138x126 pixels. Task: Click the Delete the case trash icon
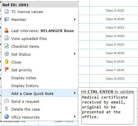click(7, 109)
